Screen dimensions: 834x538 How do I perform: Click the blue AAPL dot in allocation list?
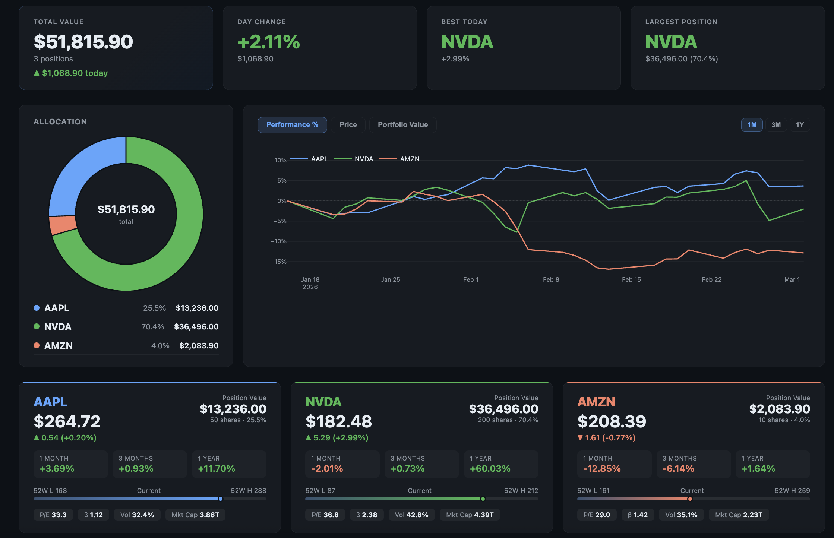(37, 308)
